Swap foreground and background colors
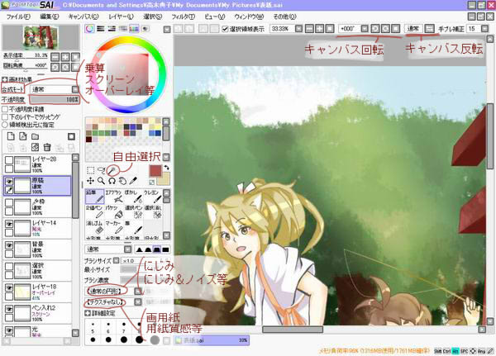This screenshot has height=356, width=496. coord(167,168)
